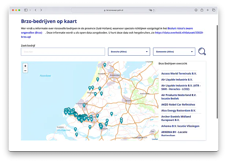This screenshot has height=163, width=227.
Task: Select Arkema B.V. locatie Vlissingen
Action: tap(180, 126)
